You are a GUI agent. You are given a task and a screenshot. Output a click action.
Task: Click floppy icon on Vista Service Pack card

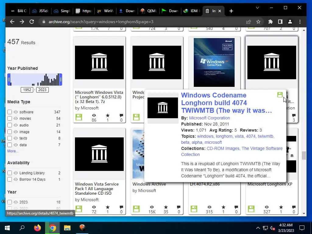(79, 209)
